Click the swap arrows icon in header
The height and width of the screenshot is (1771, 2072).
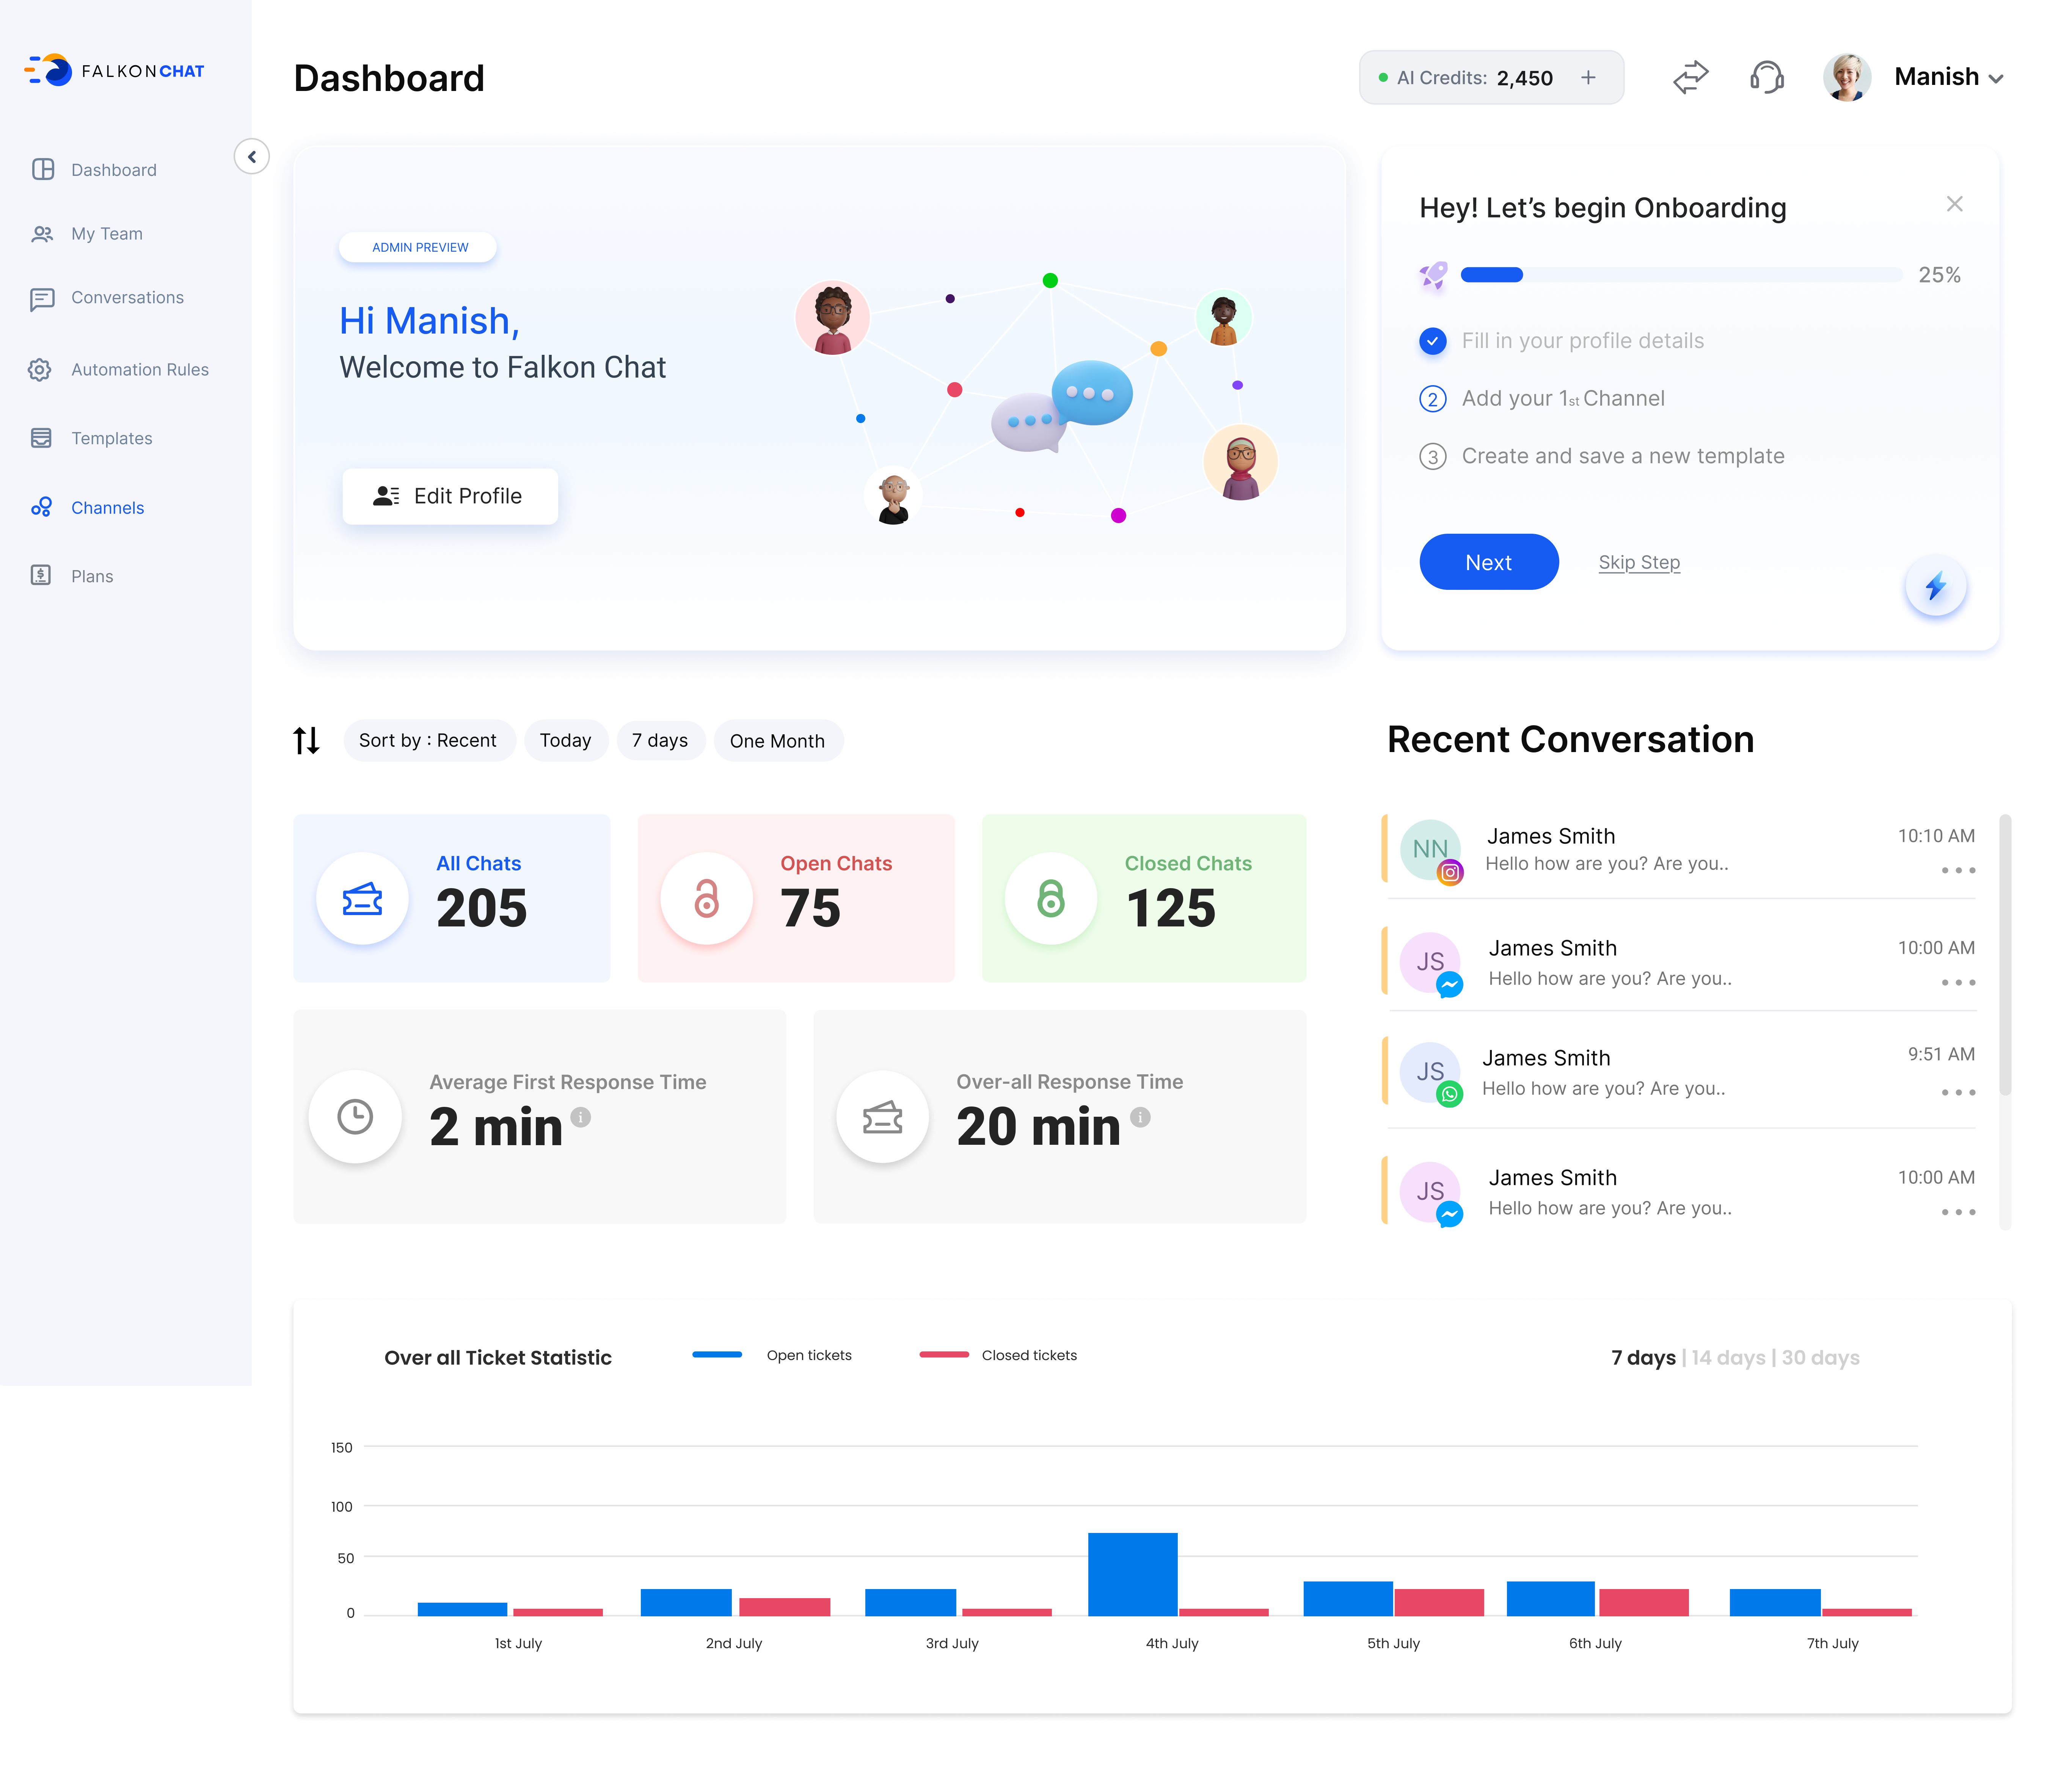[x=1690, y=77]
